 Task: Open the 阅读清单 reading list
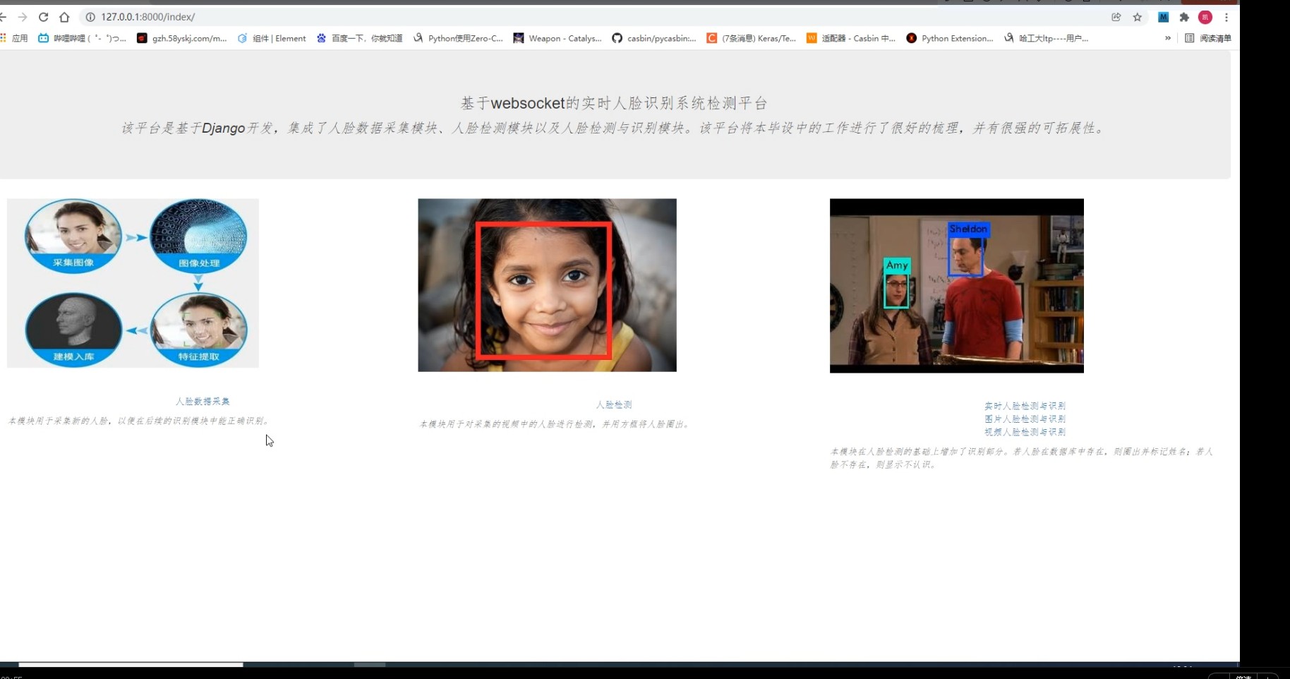click(1207, 38)
